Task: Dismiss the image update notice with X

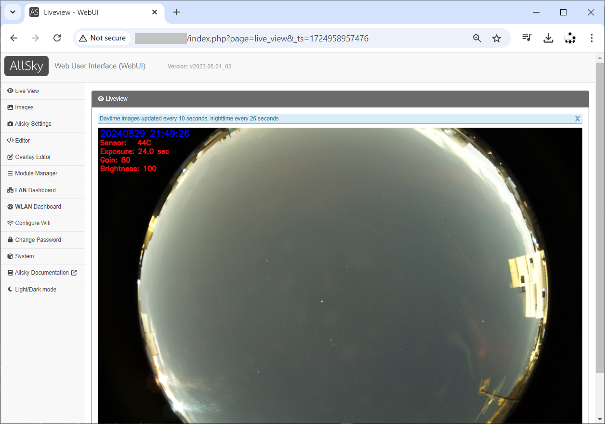Action: point(577,119)
